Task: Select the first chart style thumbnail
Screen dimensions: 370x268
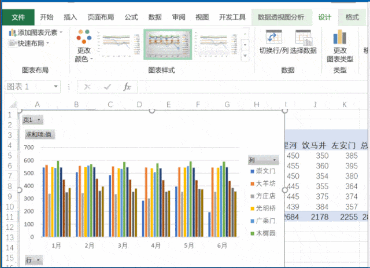Action: click(119, 45)
